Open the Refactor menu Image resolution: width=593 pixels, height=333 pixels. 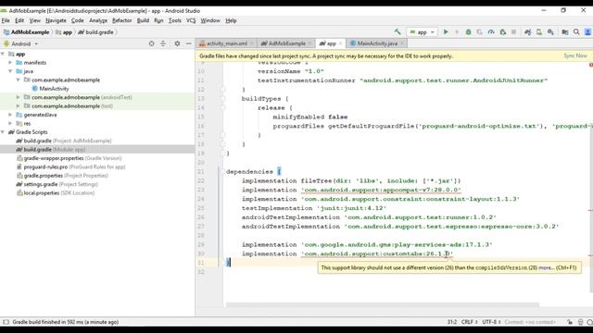tap(121, 20)
